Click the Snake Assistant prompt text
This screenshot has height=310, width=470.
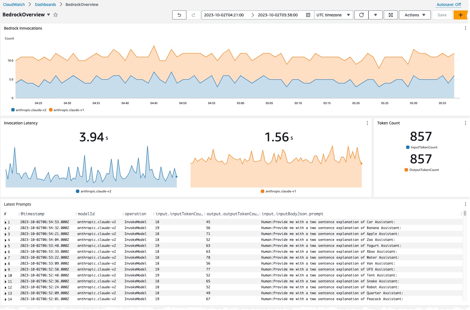(330, 281)
